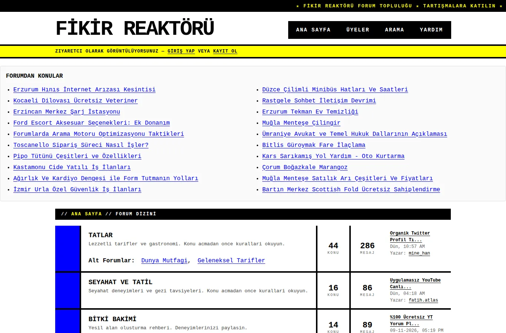506x333 pixels.
Task: Open the ARAMA navigation item
Action: 395,30
